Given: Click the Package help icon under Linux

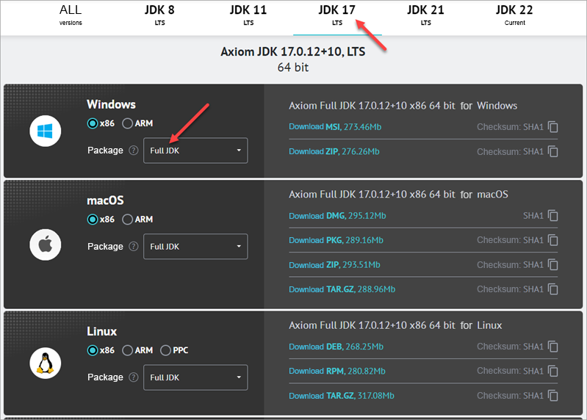Looking at the screenshot, I should [x=133, y=377].
